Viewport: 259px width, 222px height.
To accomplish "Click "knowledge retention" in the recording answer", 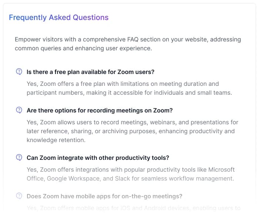I will coord(56,140).
